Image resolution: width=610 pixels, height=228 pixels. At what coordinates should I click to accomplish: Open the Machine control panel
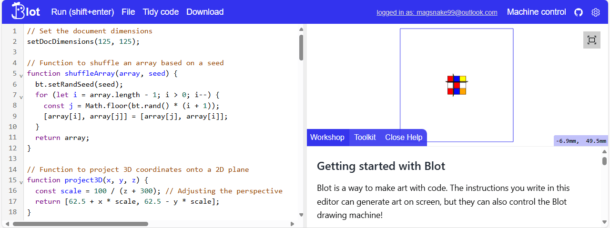coord(536,12)
